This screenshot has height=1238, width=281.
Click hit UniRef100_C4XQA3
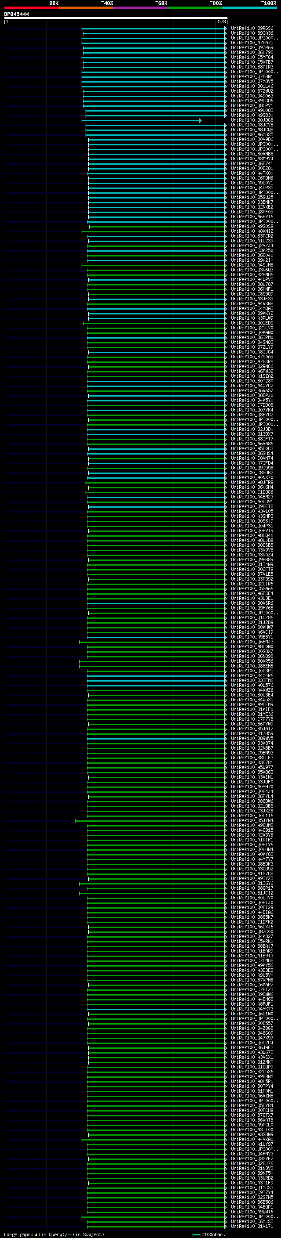[x=252, y=309]
